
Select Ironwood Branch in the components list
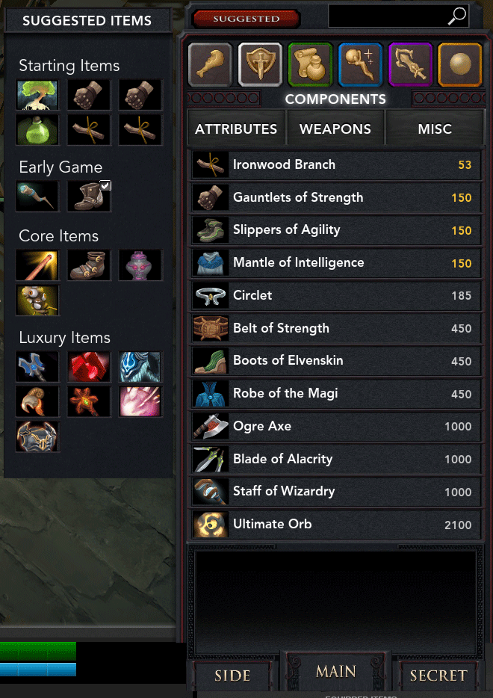(x=336, y=164)
